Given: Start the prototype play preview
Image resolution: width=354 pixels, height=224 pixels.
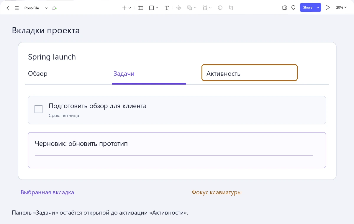Looking at the screenshot, I should [x=327, y=8].
